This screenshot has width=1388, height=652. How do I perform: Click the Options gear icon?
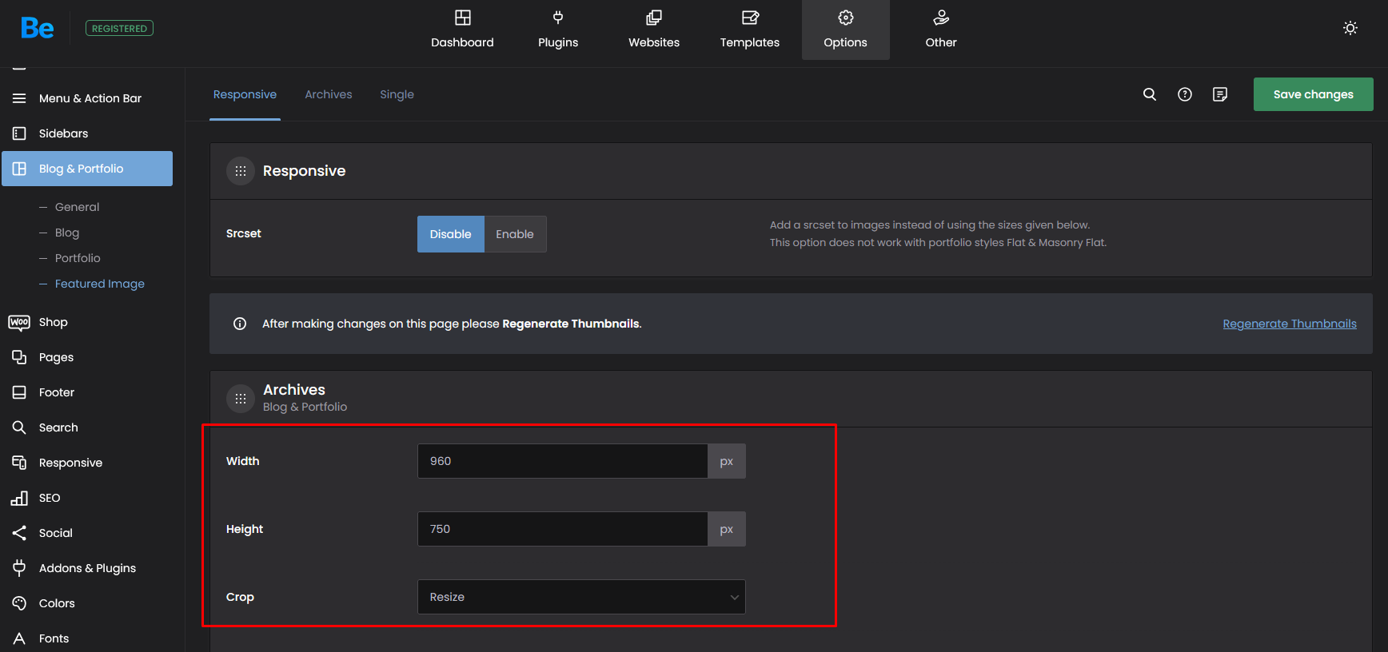[x=846, y=18]
